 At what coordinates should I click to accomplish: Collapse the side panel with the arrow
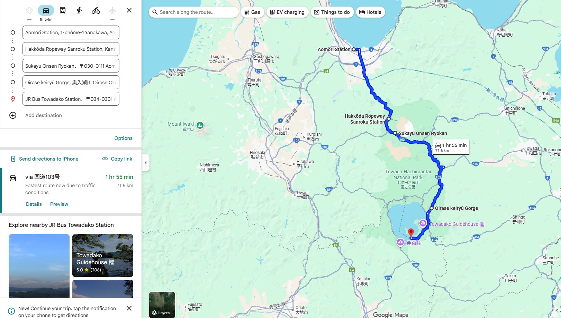click(x=146, y=162)
